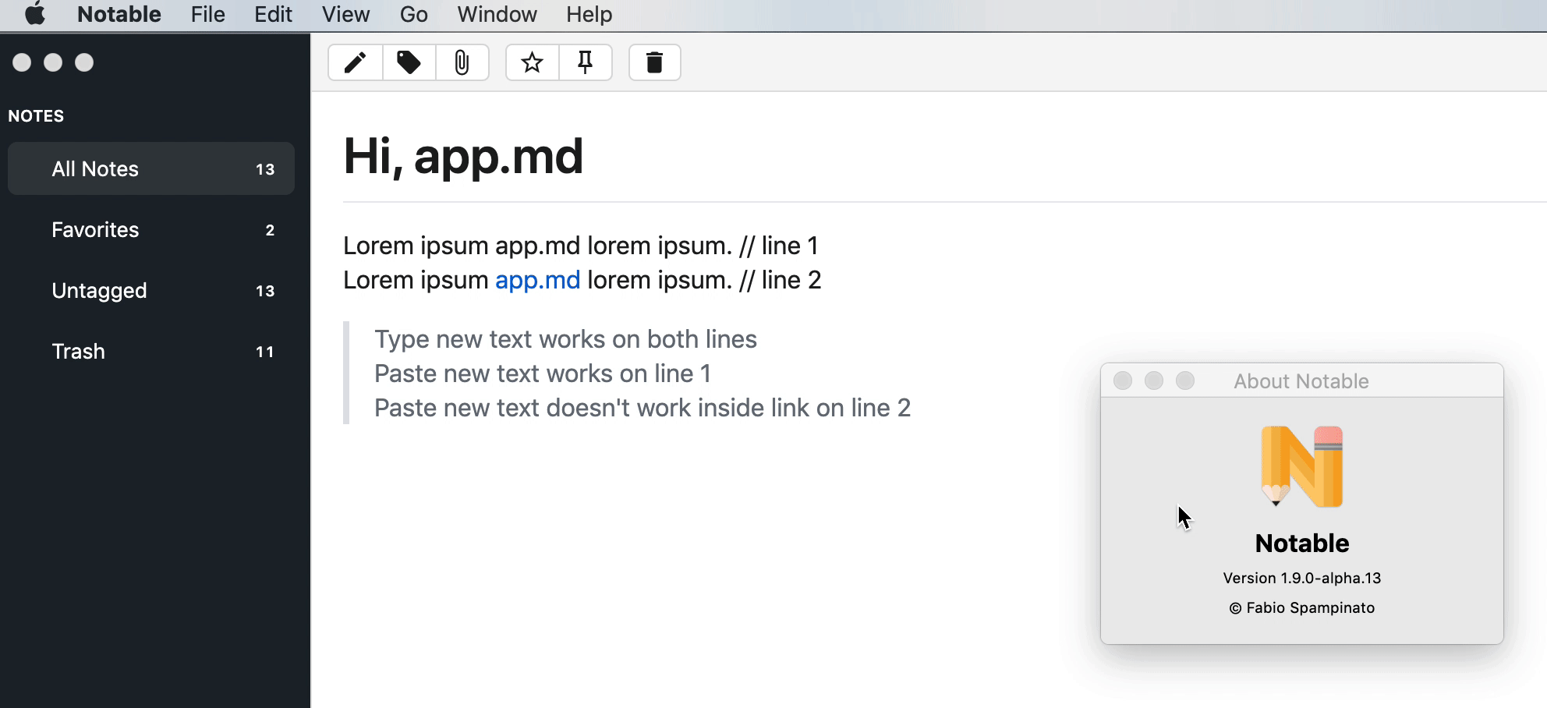The image size is (1547, 708).
Task: Close the About Notable window
Action: (1123, 381)
